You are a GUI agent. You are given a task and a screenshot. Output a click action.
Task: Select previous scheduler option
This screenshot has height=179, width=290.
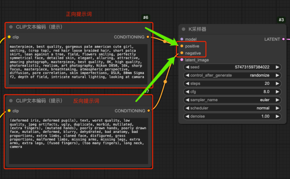click(187, 108)
